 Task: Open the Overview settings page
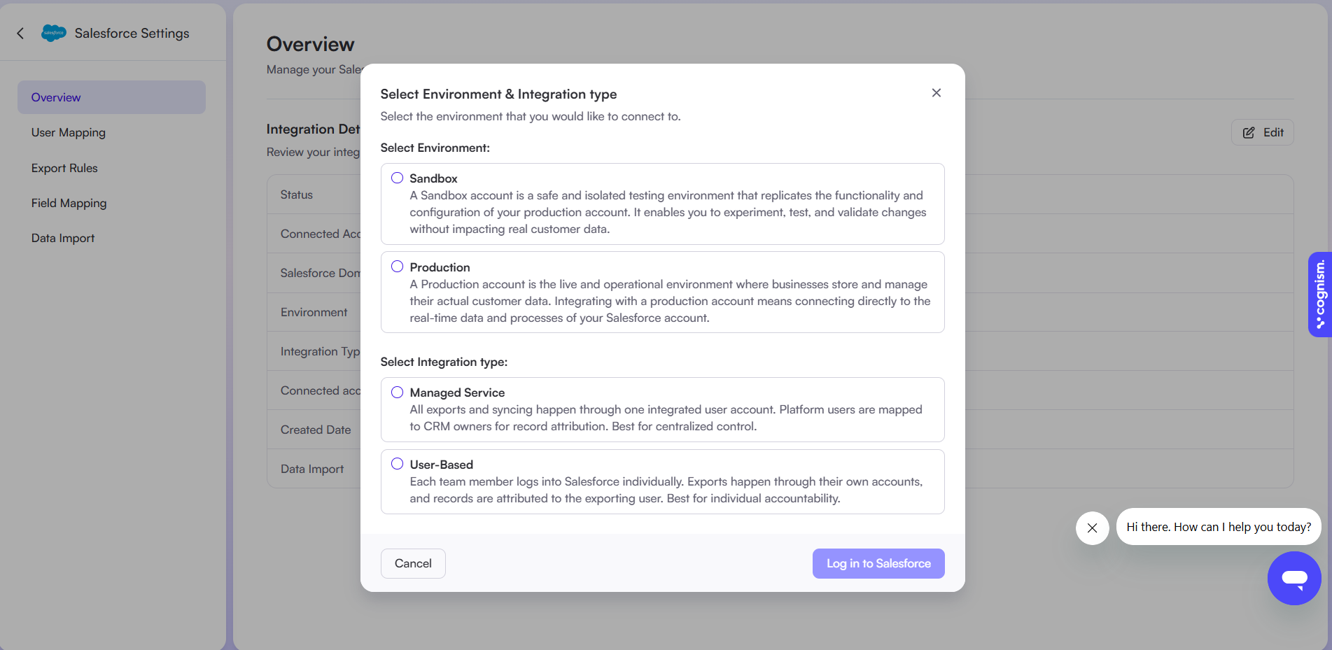pyautogui.click(x=111, y=97)
